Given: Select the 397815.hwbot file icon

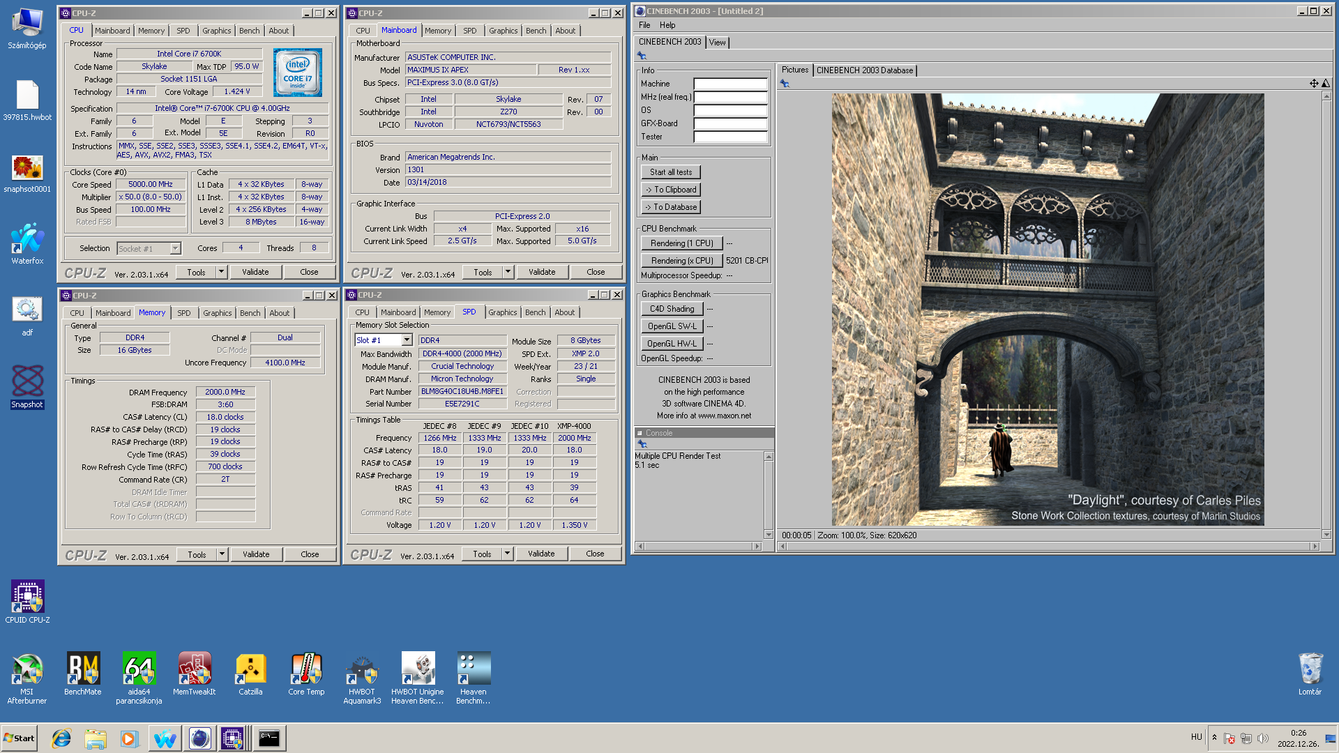Looking at the screenshot, I should [x=27, y=100].
